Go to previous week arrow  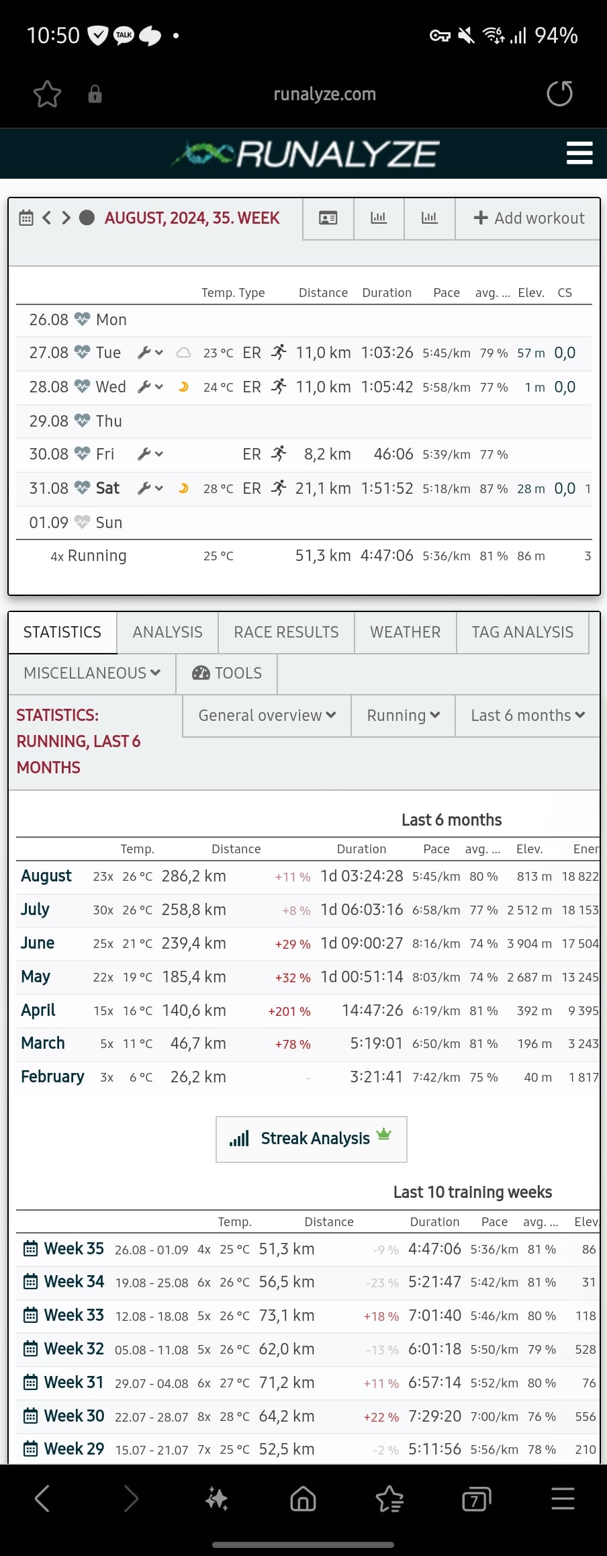[x=46, y=218]
